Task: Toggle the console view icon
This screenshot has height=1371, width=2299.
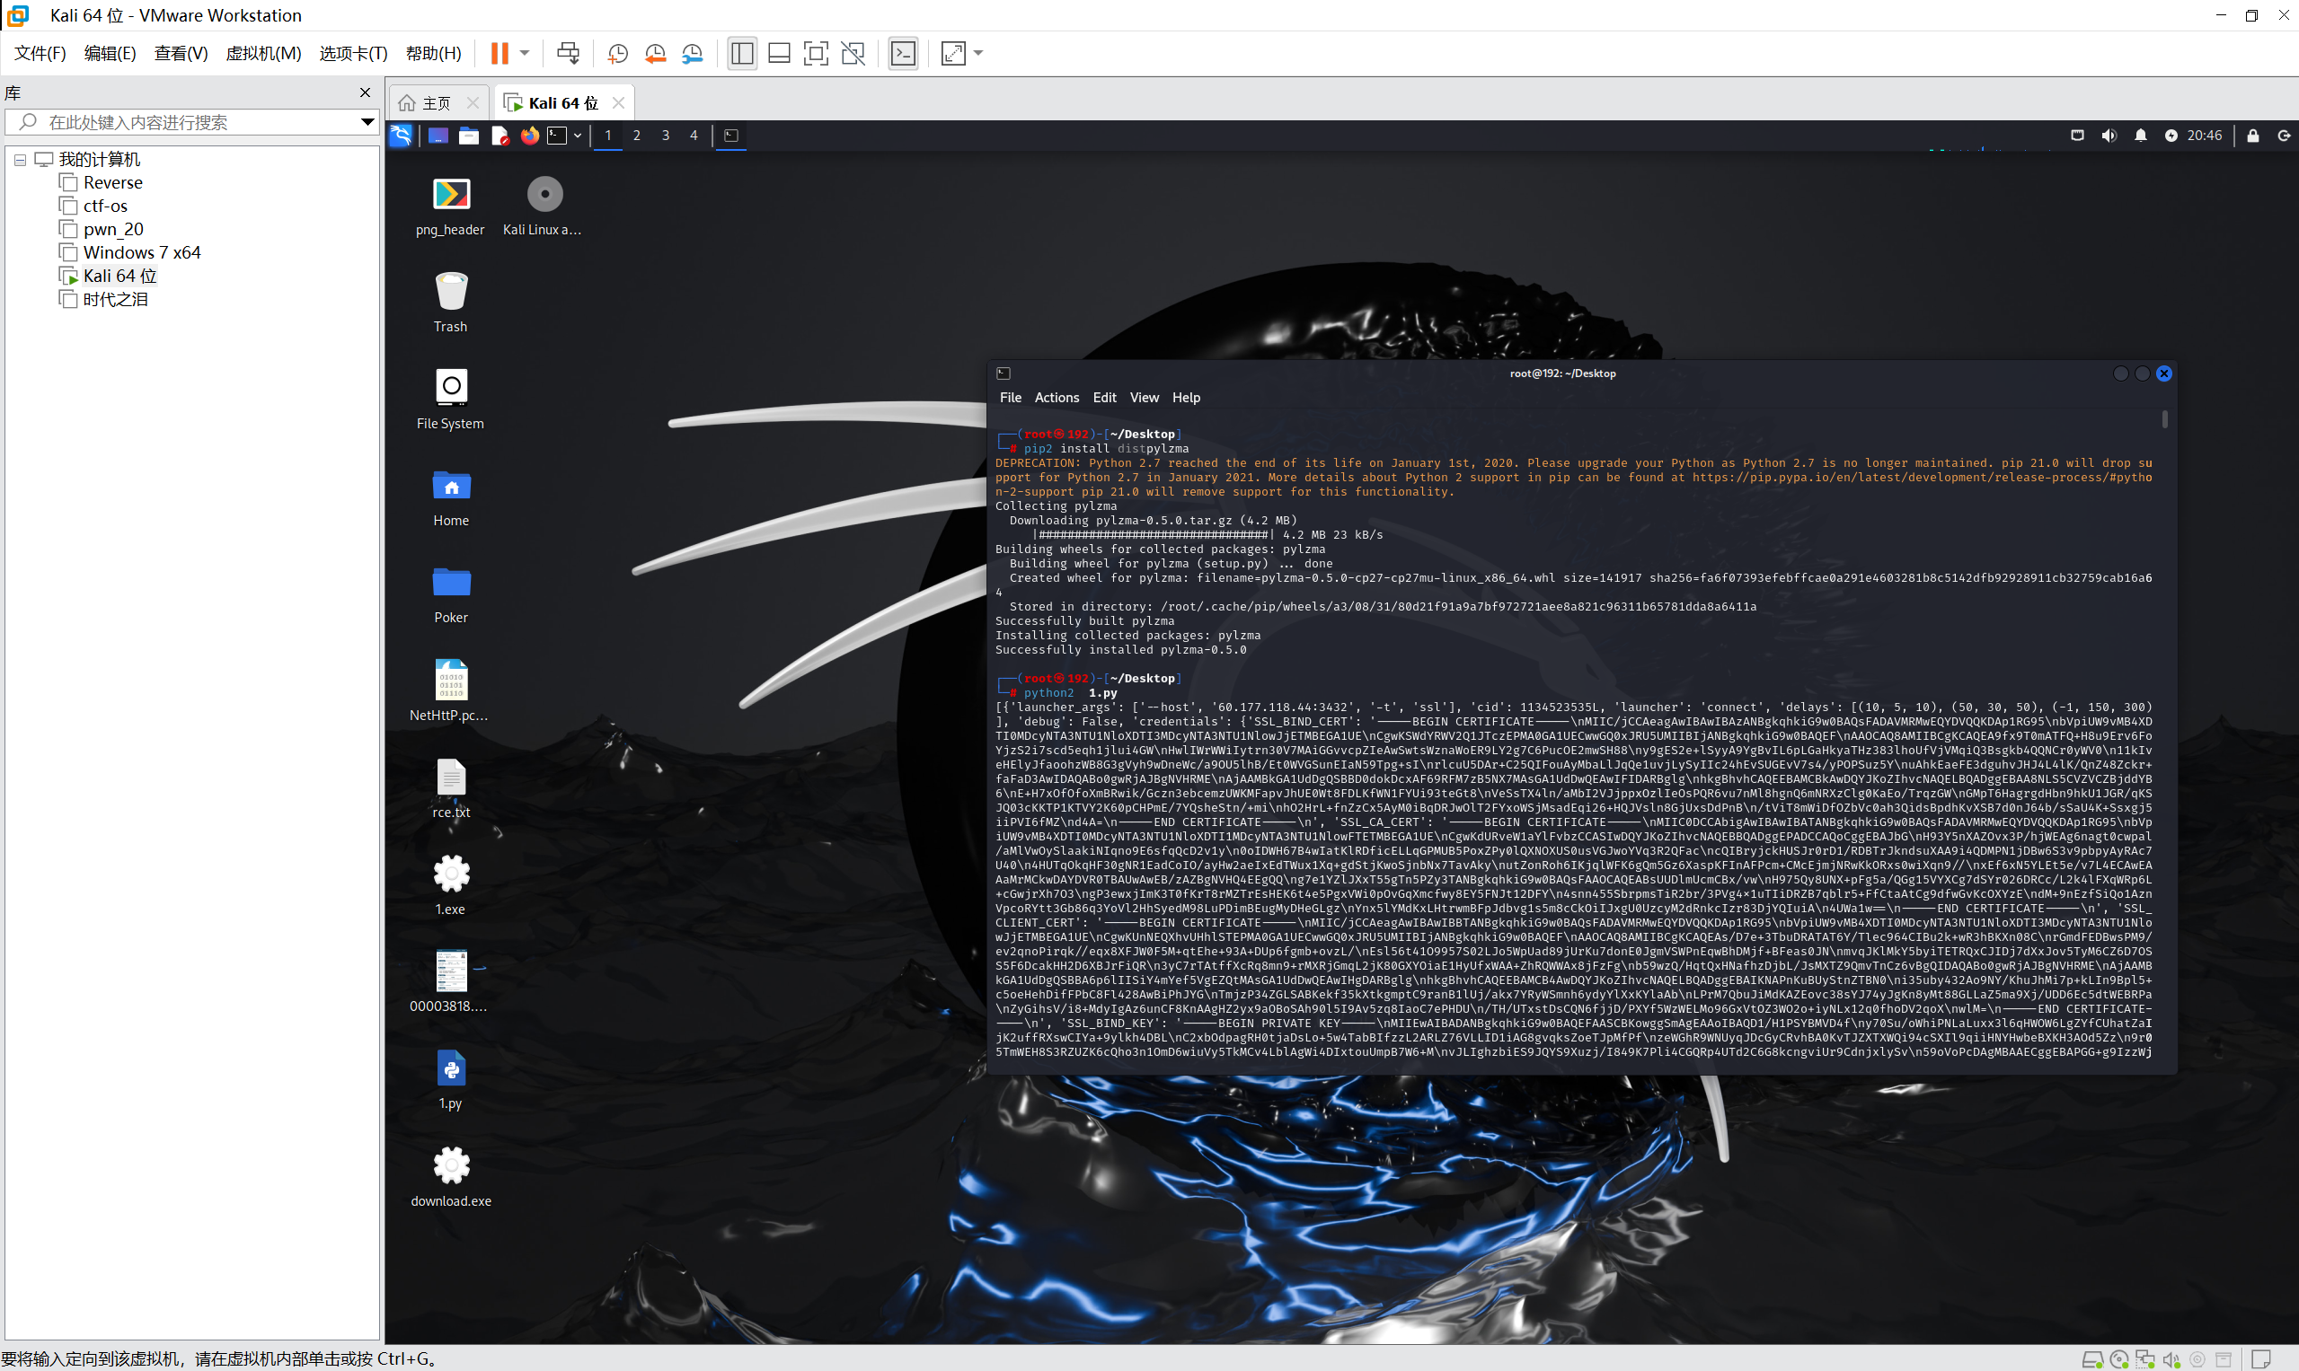Action: click(903, 54)
